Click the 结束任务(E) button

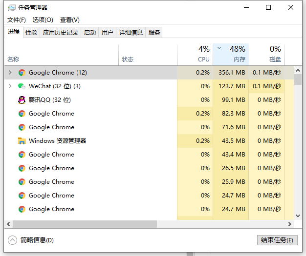[277, 240]
